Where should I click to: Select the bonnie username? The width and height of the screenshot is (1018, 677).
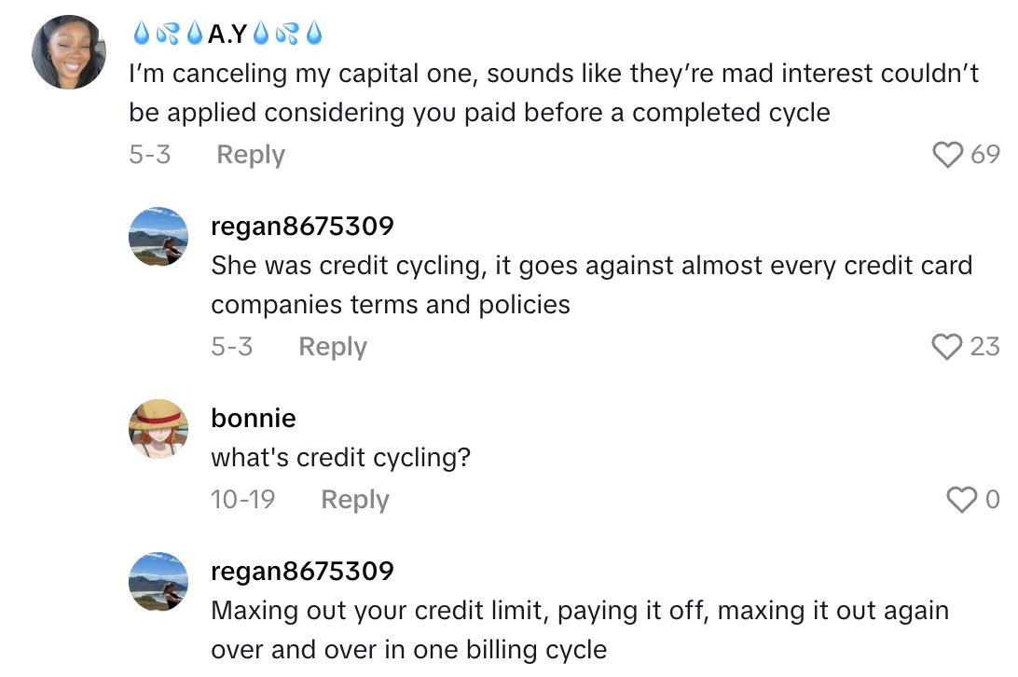[x=254, y=418]
